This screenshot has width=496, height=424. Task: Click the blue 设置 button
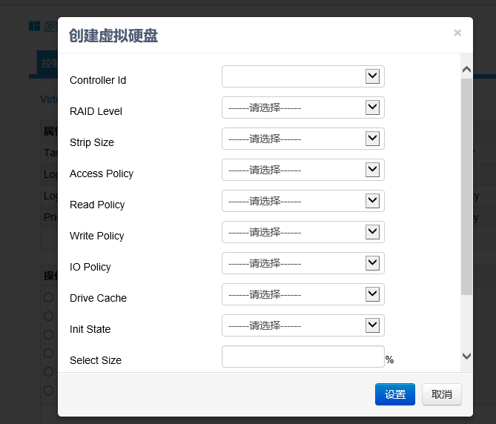[395, 394]
